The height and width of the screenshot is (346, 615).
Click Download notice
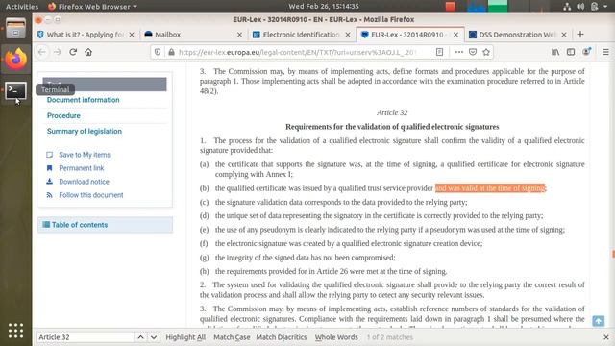pos(84,182)
